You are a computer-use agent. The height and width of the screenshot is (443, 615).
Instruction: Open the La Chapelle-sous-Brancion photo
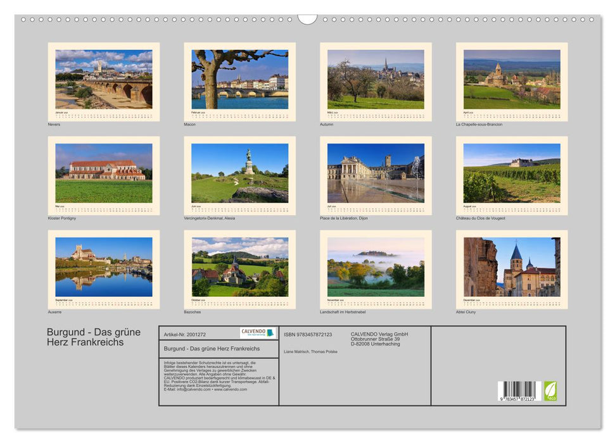tap(512, 79)
